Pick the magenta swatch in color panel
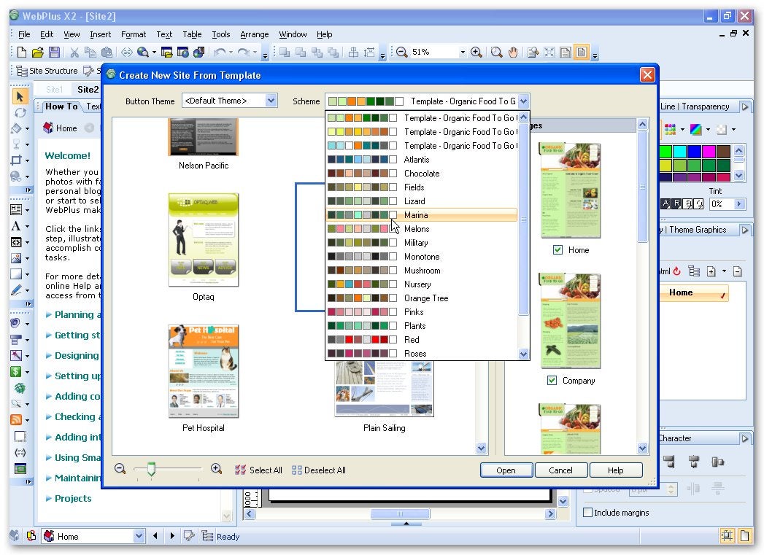This screenshot has height=555, width=764. 709,152
